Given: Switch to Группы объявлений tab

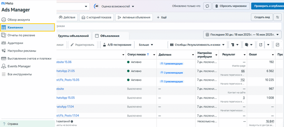Looking at the screenshot, I should [x=73, y=36].
